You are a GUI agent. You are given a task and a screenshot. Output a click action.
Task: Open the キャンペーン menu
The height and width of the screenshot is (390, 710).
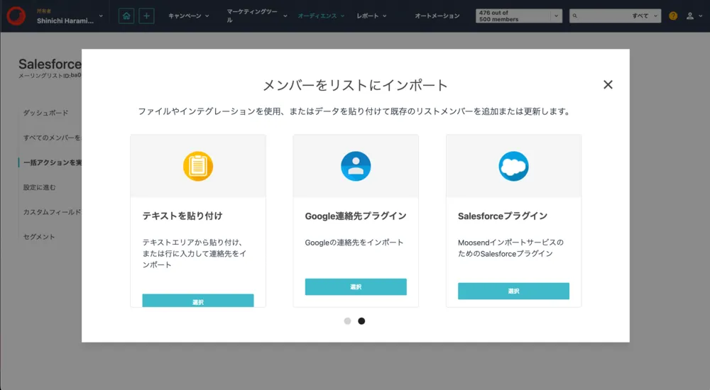(x=188, y=16)
